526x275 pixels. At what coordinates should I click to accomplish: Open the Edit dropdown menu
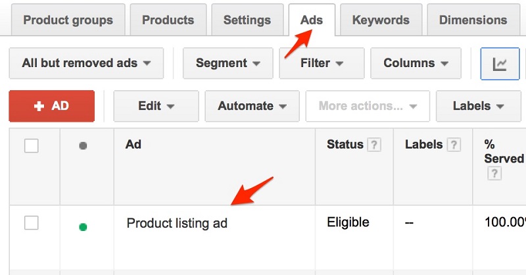tap(156, 106)
